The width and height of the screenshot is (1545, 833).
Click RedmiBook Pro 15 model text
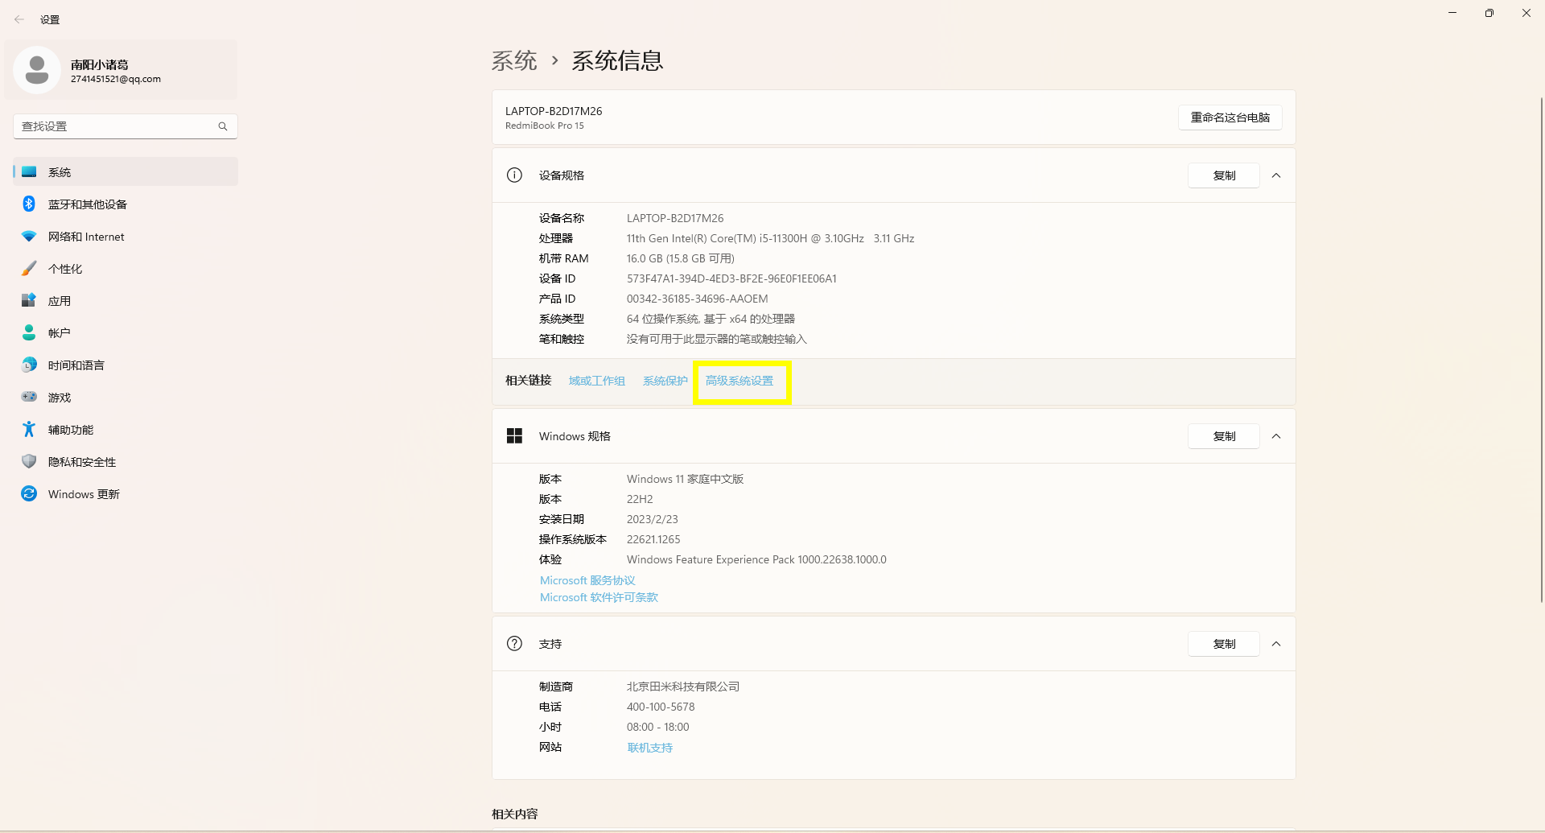pyautogui.click(x=545, y=126)
